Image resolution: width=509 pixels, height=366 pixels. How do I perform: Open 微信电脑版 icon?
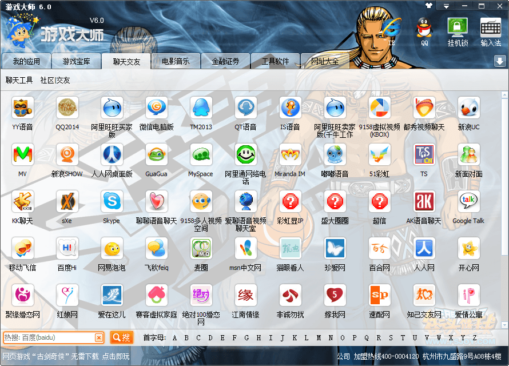tap(157, 108)
